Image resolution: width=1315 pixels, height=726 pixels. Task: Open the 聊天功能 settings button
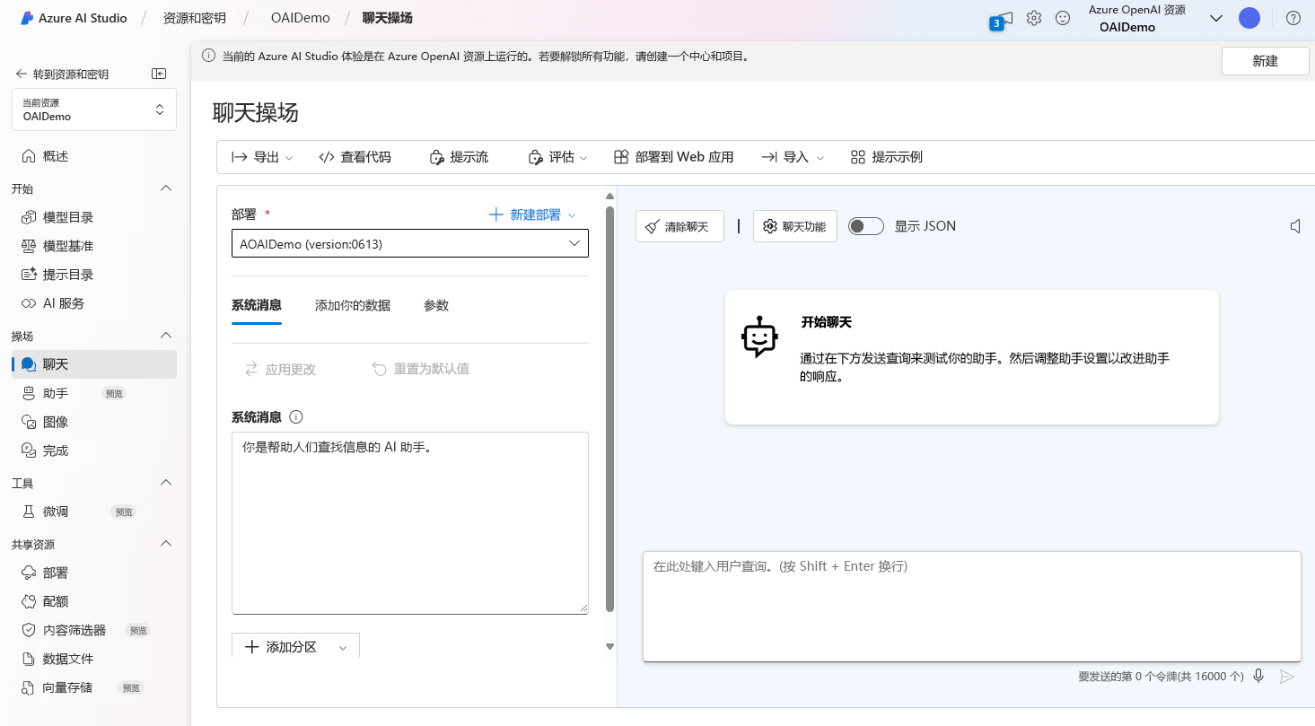click(794, 226)
